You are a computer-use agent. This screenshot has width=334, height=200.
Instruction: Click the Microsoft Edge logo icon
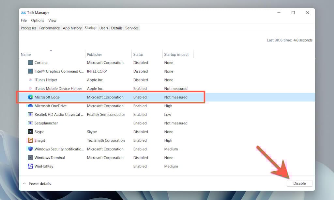pos(30,97)
